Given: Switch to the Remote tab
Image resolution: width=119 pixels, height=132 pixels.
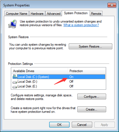Looking at the screenshot, I should point(96,14).
